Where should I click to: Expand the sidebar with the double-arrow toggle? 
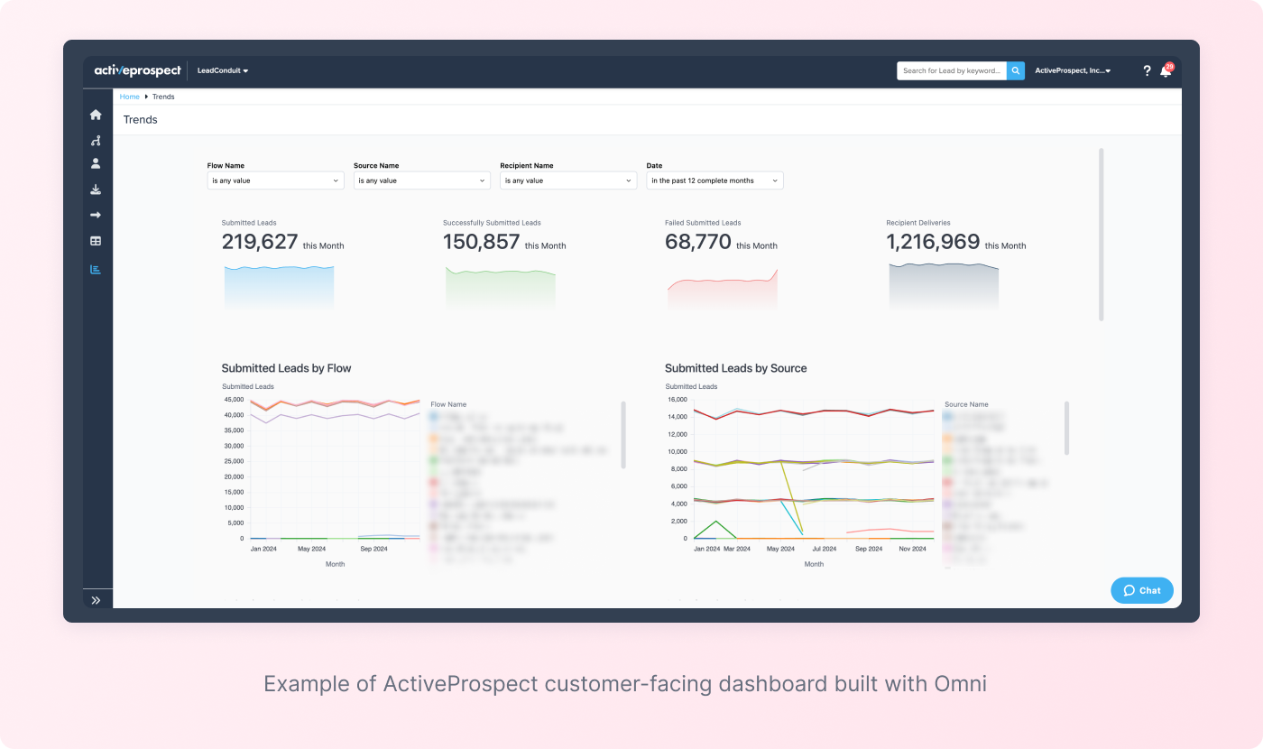pyautogui.click(x=96, y=599)
